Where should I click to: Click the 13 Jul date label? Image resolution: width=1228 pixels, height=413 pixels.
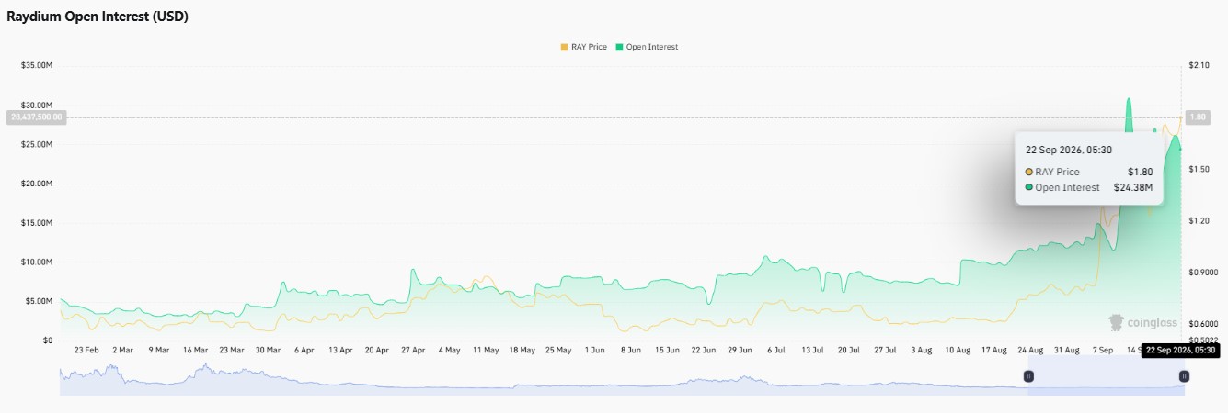[x=811, y=351]
